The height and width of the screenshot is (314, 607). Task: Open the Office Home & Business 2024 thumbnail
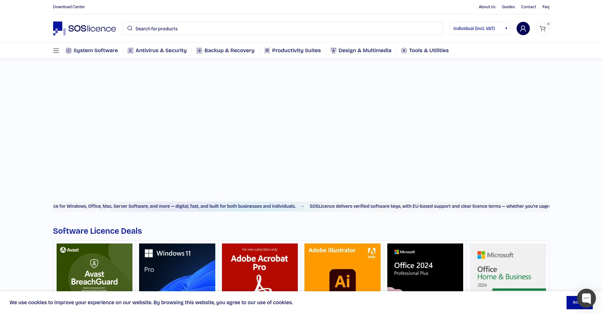[508, 267]
